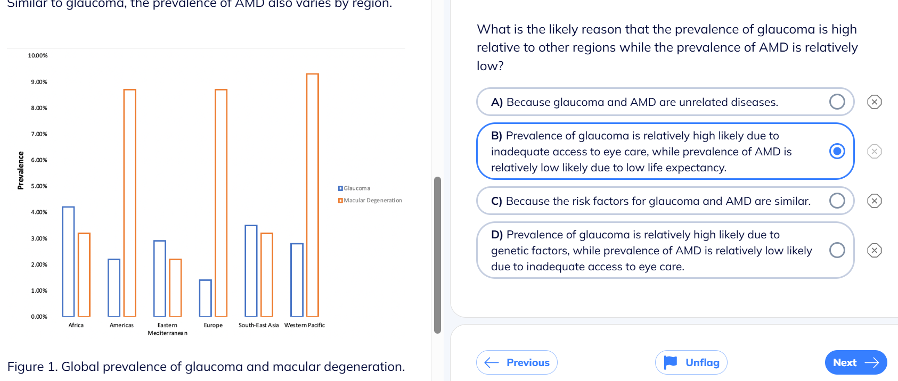
Task: Click the Glaucoma legend label text
Action: 356,188
